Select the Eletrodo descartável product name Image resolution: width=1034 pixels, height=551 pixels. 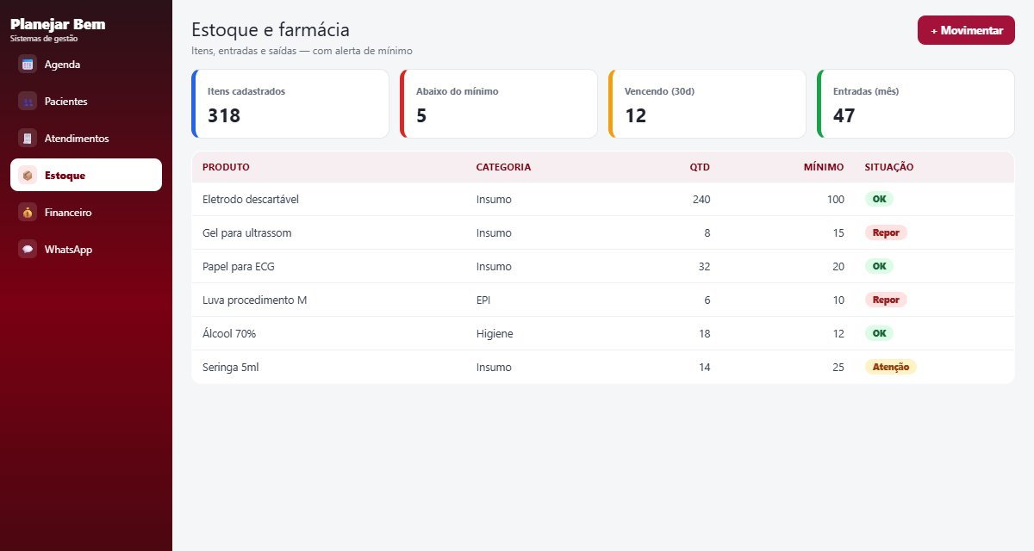[x=251, y=200]
